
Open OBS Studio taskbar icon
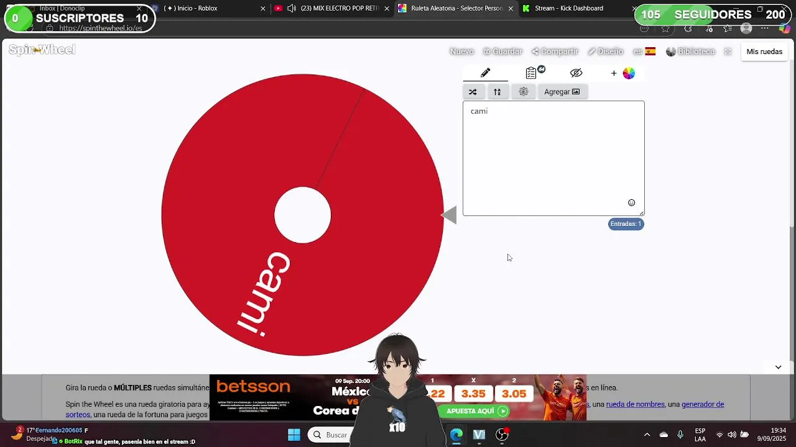[x=502, y=435]
